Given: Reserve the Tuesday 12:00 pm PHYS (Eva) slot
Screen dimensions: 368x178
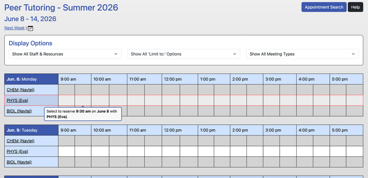Looking at the screenshot, I should coord(171,151).
